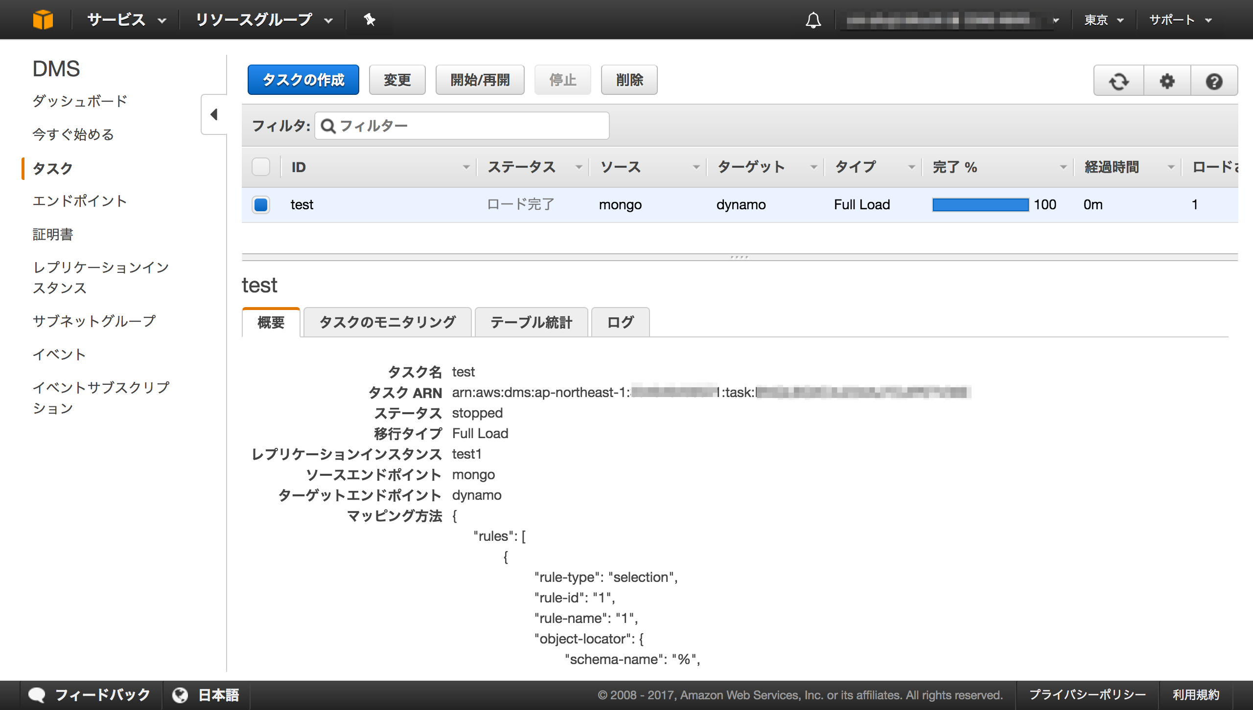Open プライバシーポリシー link in footer
This screenshot has height=710, width=1253.
(x=1087, y=694)
